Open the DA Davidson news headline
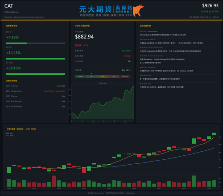This screenshot has width=223, height=196. pyautogui.click(x=163, y=35)
